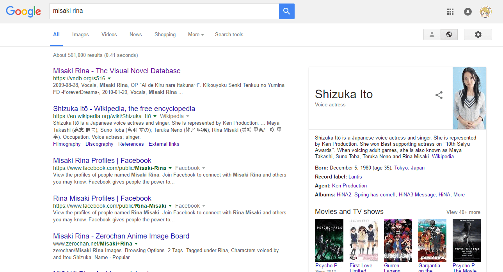Open the External links sitelink

click(x=164, y=144)
